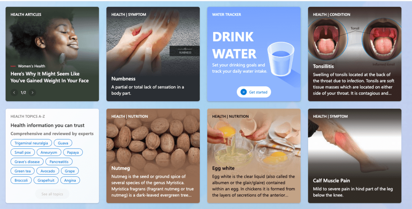Click the Get started button

(x=254, y=92)
